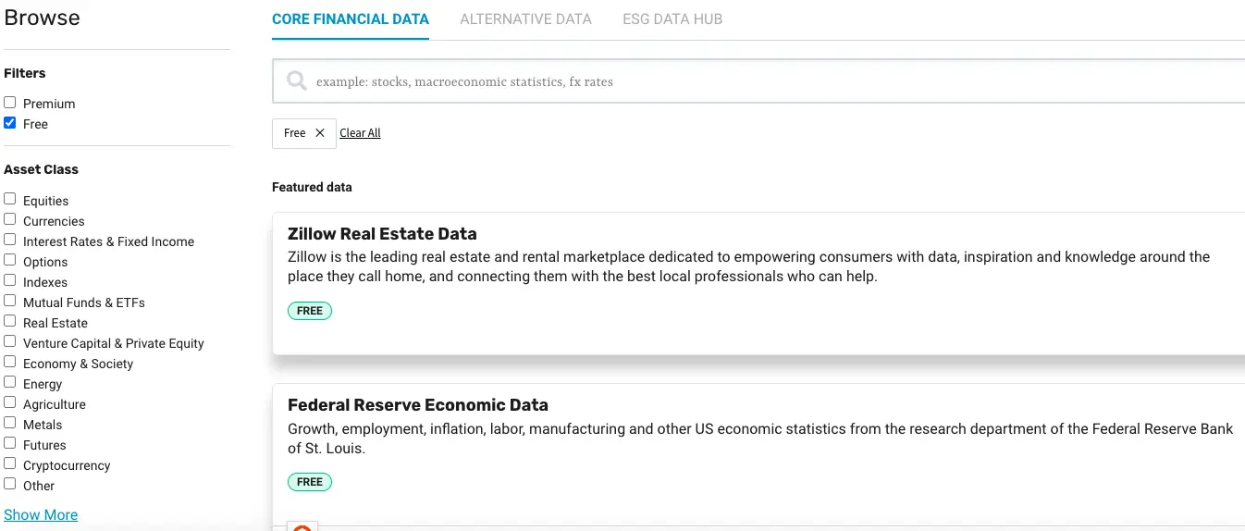Select the Cryptocurrency checkbox
The width and height of the screenshot is (1245, 531).
tap(10, 463)
